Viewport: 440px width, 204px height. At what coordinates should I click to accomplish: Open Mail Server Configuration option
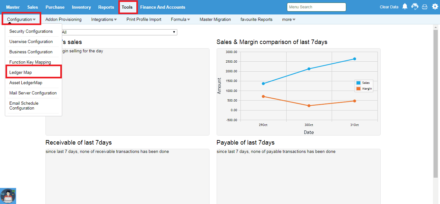(x=33, y=93)
